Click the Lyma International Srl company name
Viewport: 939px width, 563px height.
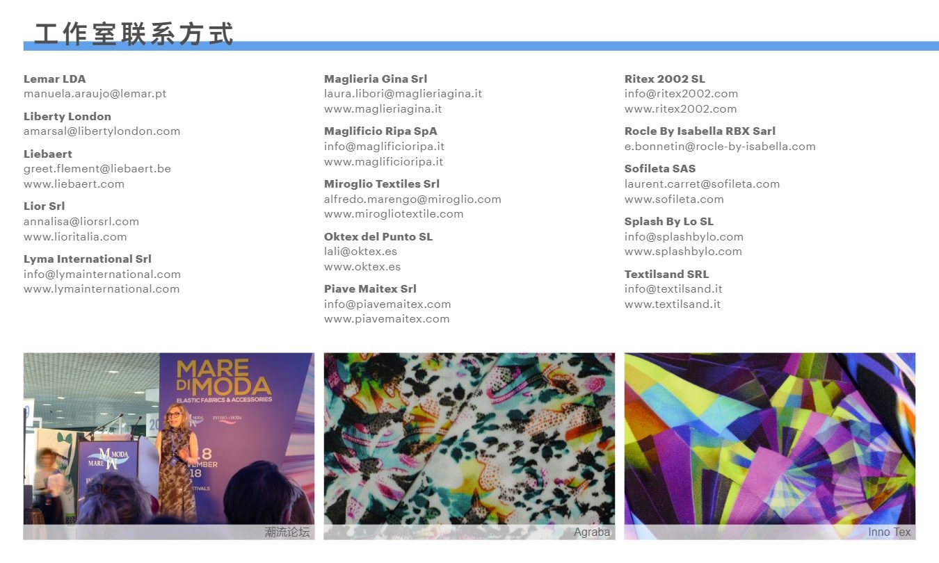pos(88,259)
